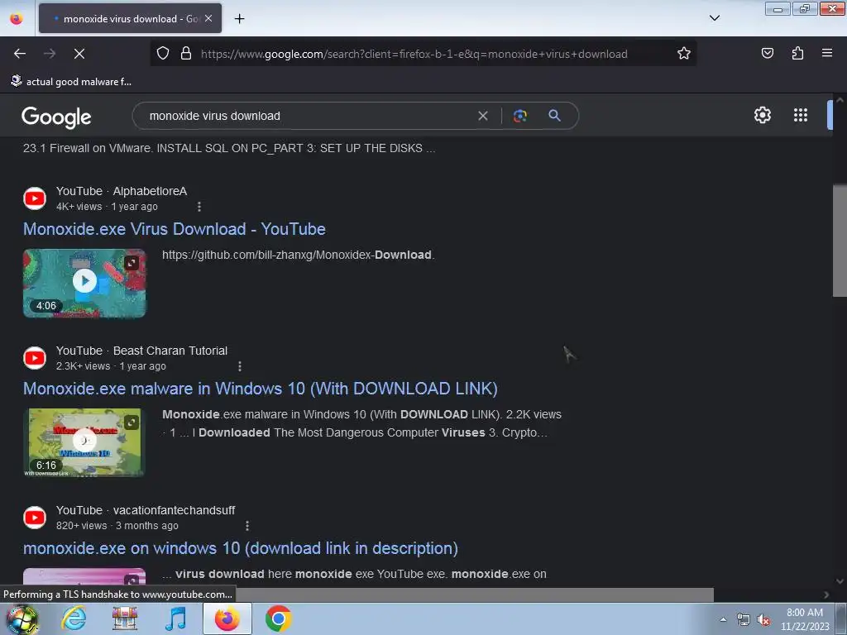The height and width of the screenshot is (635, 847).
Task: Open 'Monoxide.exe Virus Download - YouTube' link
Action: pyautogui.click(x=174, y=229)
